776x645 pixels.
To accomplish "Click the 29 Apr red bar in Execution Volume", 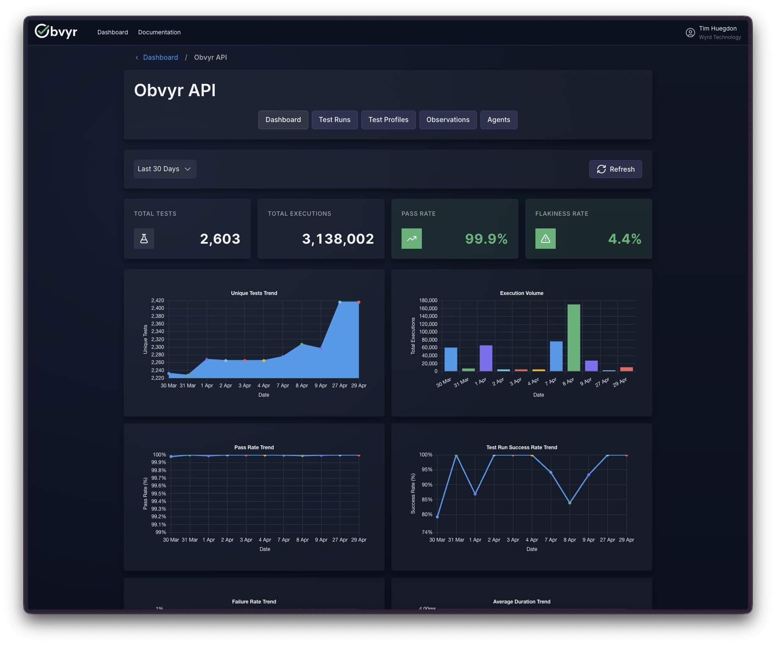I will 626,369.
